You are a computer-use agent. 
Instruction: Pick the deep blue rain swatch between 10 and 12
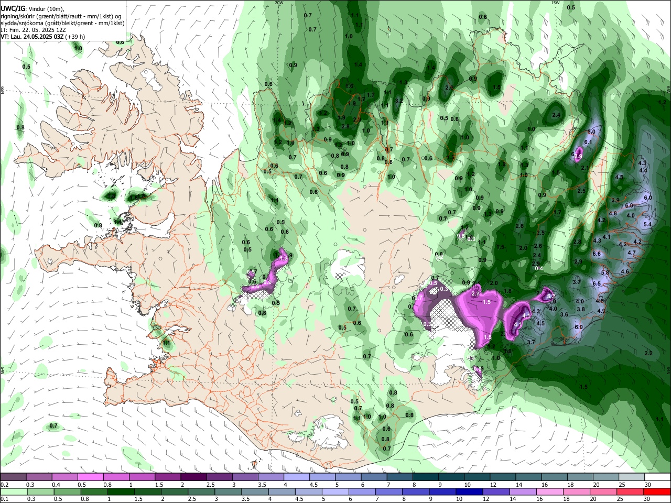point(470,491)
